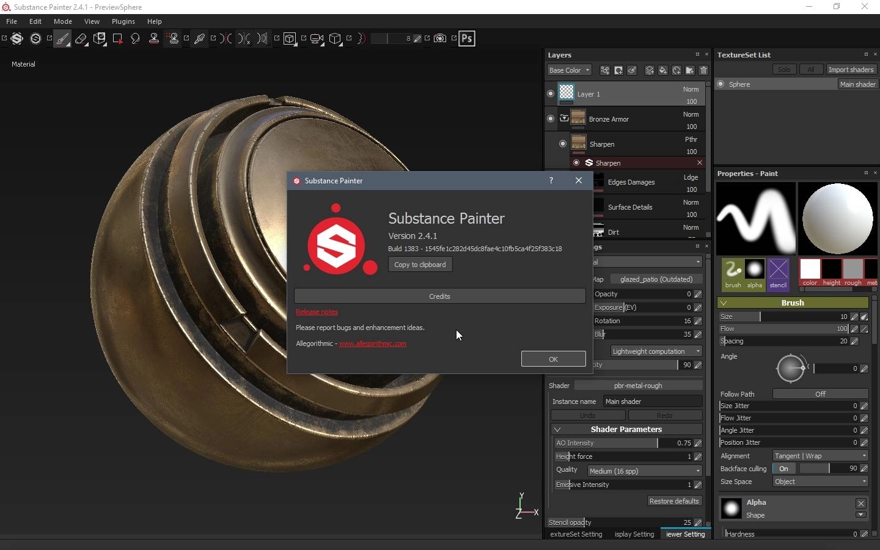Screen dimensions: 880x550
Task: Remove the Sharpen filter effect with X
Action: 700,163
